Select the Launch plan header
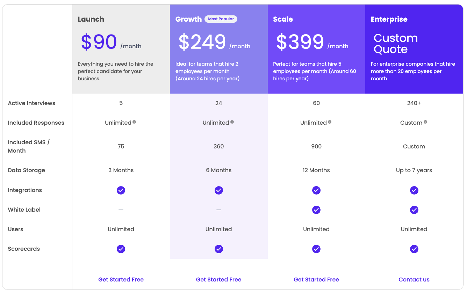Screen dimensions: 467x293 91,19
